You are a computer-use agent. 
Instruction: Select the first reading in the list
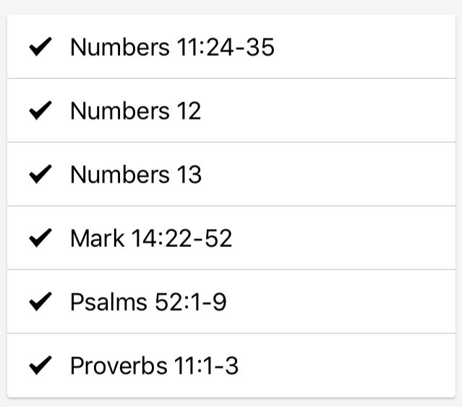coord(172,47)
